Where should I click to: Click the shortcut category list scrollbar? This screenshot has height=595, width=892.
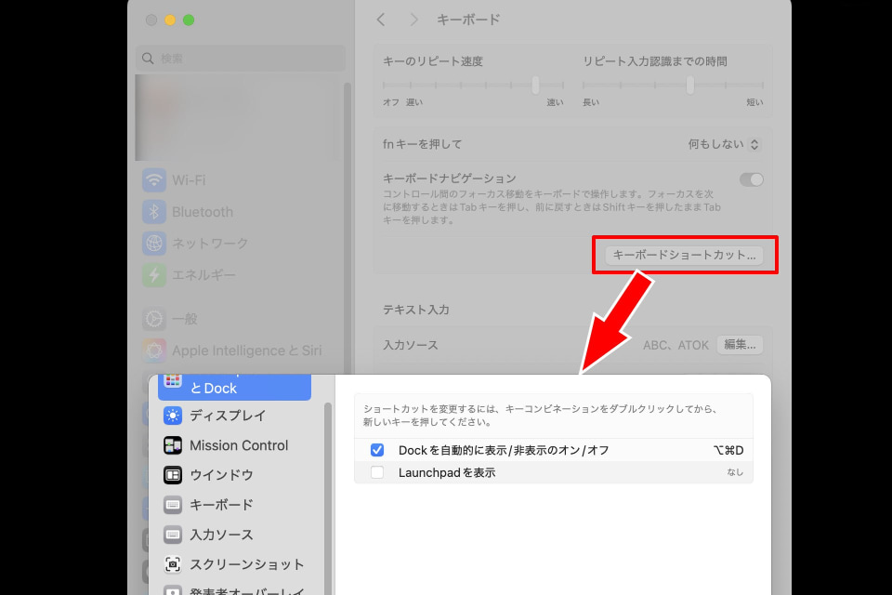(x=328, y=498)
